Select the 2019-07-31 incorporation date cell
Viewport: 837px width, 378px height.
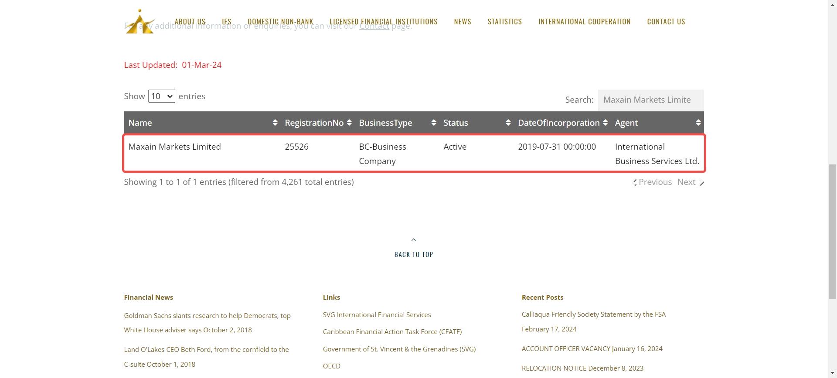557,147
